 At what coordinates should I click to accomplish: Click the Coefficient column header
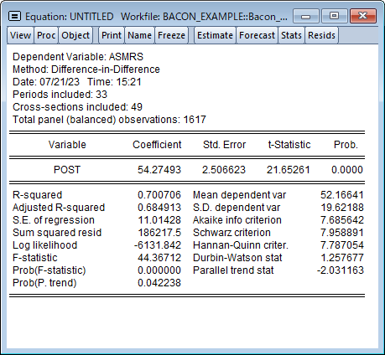(157, 145)
